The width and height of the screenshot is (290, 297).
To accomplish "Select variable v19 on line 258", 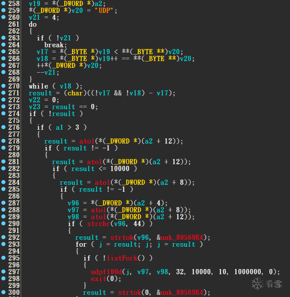I will point(34,3).
